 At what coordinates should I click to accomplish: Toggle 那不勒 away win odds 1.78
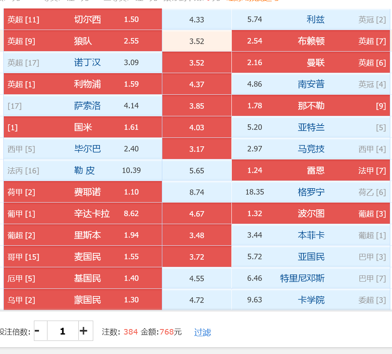311,106
